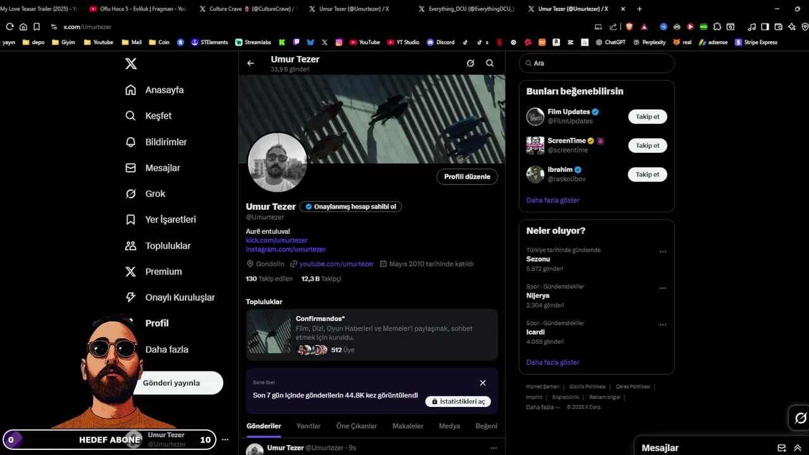Open more options for Icardi trend

(662, 325)
